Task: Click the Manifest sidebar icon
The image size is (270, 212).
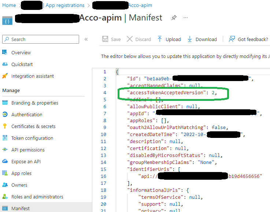Action: tap(5, 208)
